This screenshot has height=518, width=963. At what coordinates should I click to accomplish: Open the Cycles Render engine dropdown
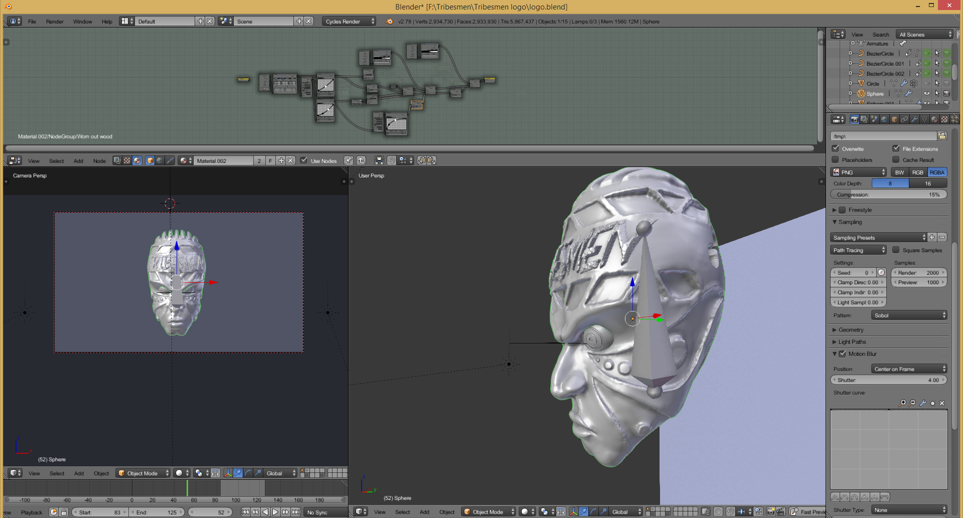coord(349,21)
